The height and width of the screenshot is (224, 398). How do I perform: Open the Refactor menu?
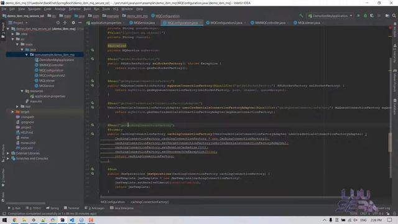[75, 9]
